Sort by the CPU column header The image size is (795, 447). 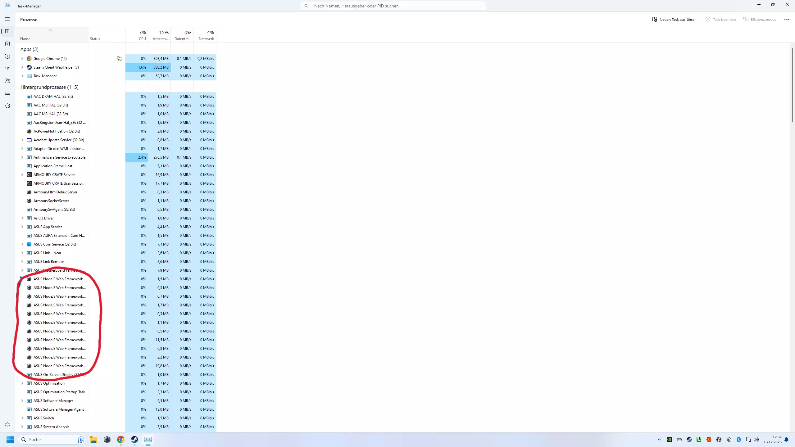click(x=137, y=35)
